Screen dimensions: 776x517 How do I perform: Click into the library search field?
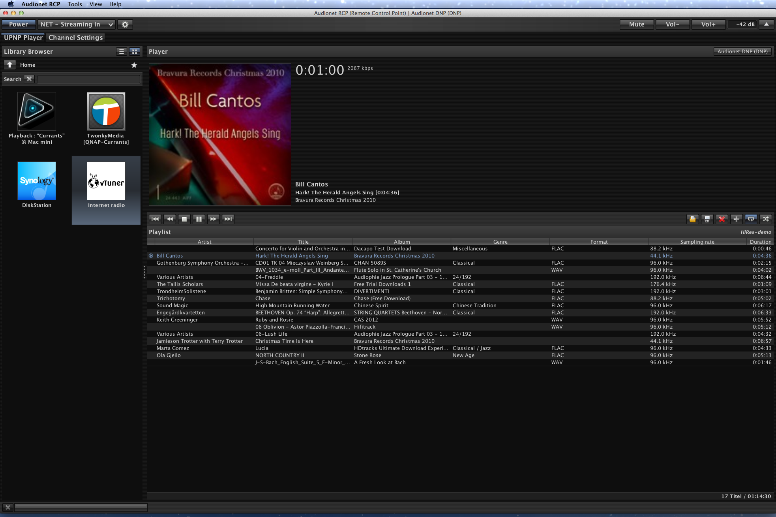click(x=88, y=79)
